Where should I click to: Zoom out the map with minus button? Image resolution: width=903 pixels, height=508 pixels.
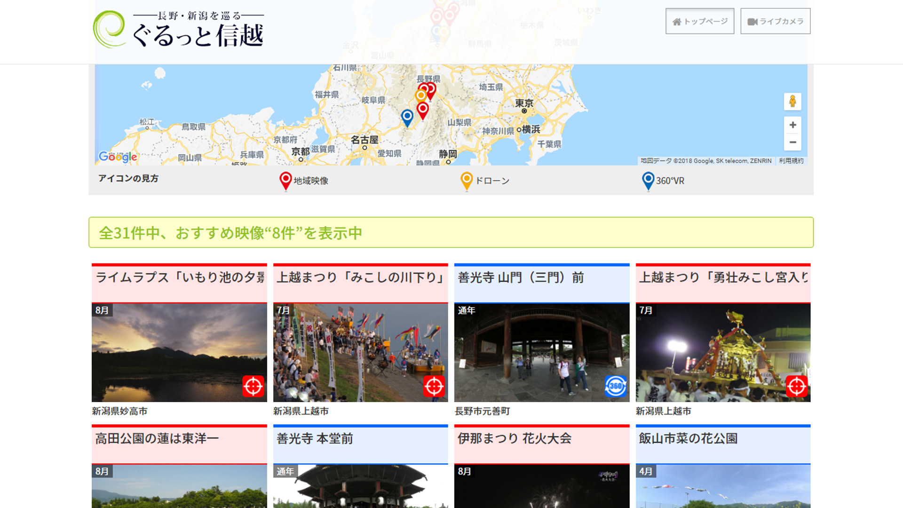792,142
